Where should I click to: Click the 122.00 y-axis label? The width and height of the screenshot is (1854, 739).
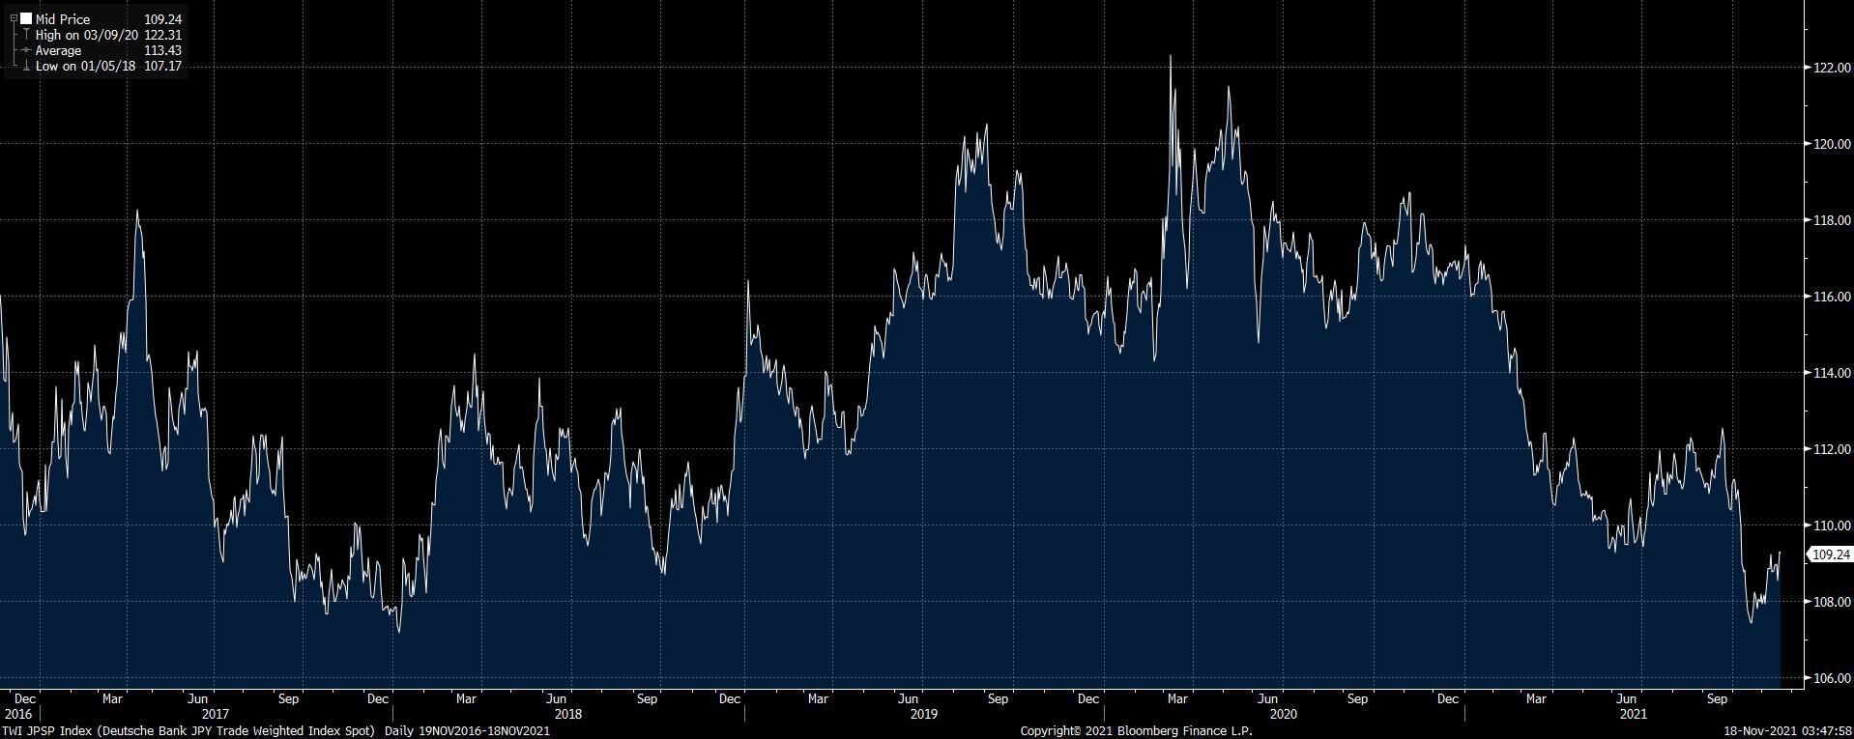tap(1832, 68)
